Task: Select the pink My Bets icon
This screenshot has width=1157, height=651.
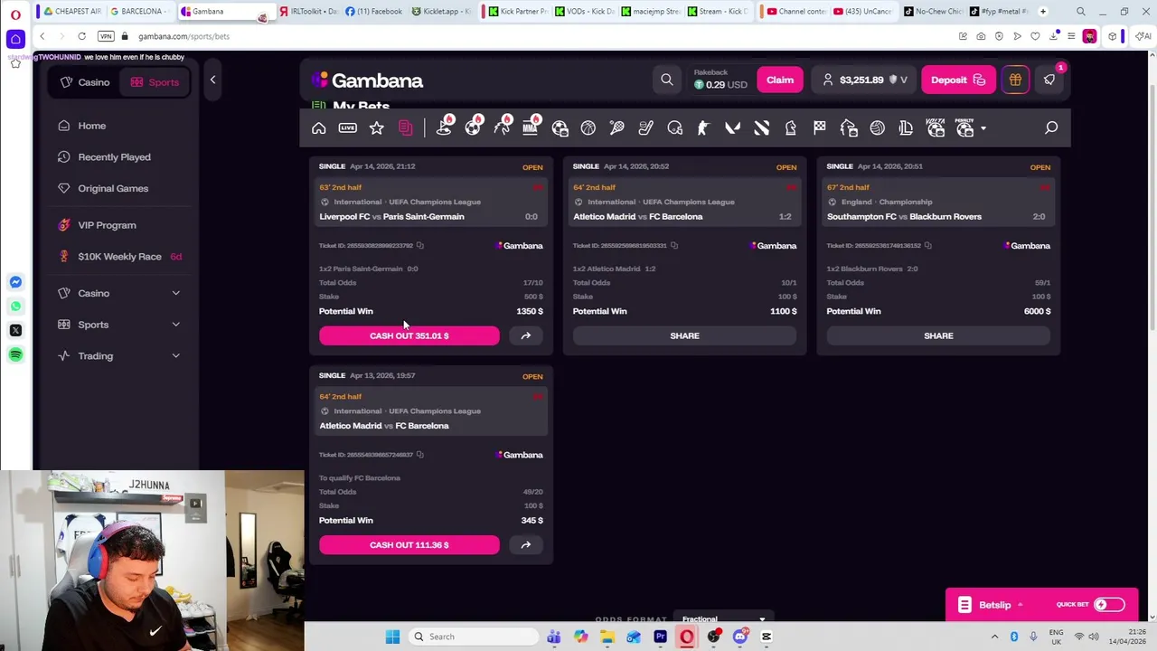Action: click(406, 128)
